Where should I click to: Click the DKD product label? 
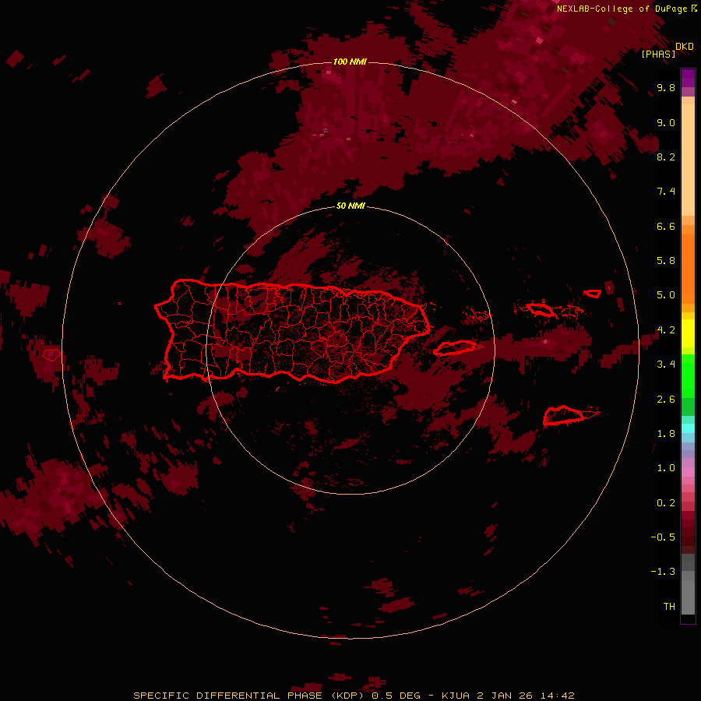pyautogui.click(x=685, y=46)
